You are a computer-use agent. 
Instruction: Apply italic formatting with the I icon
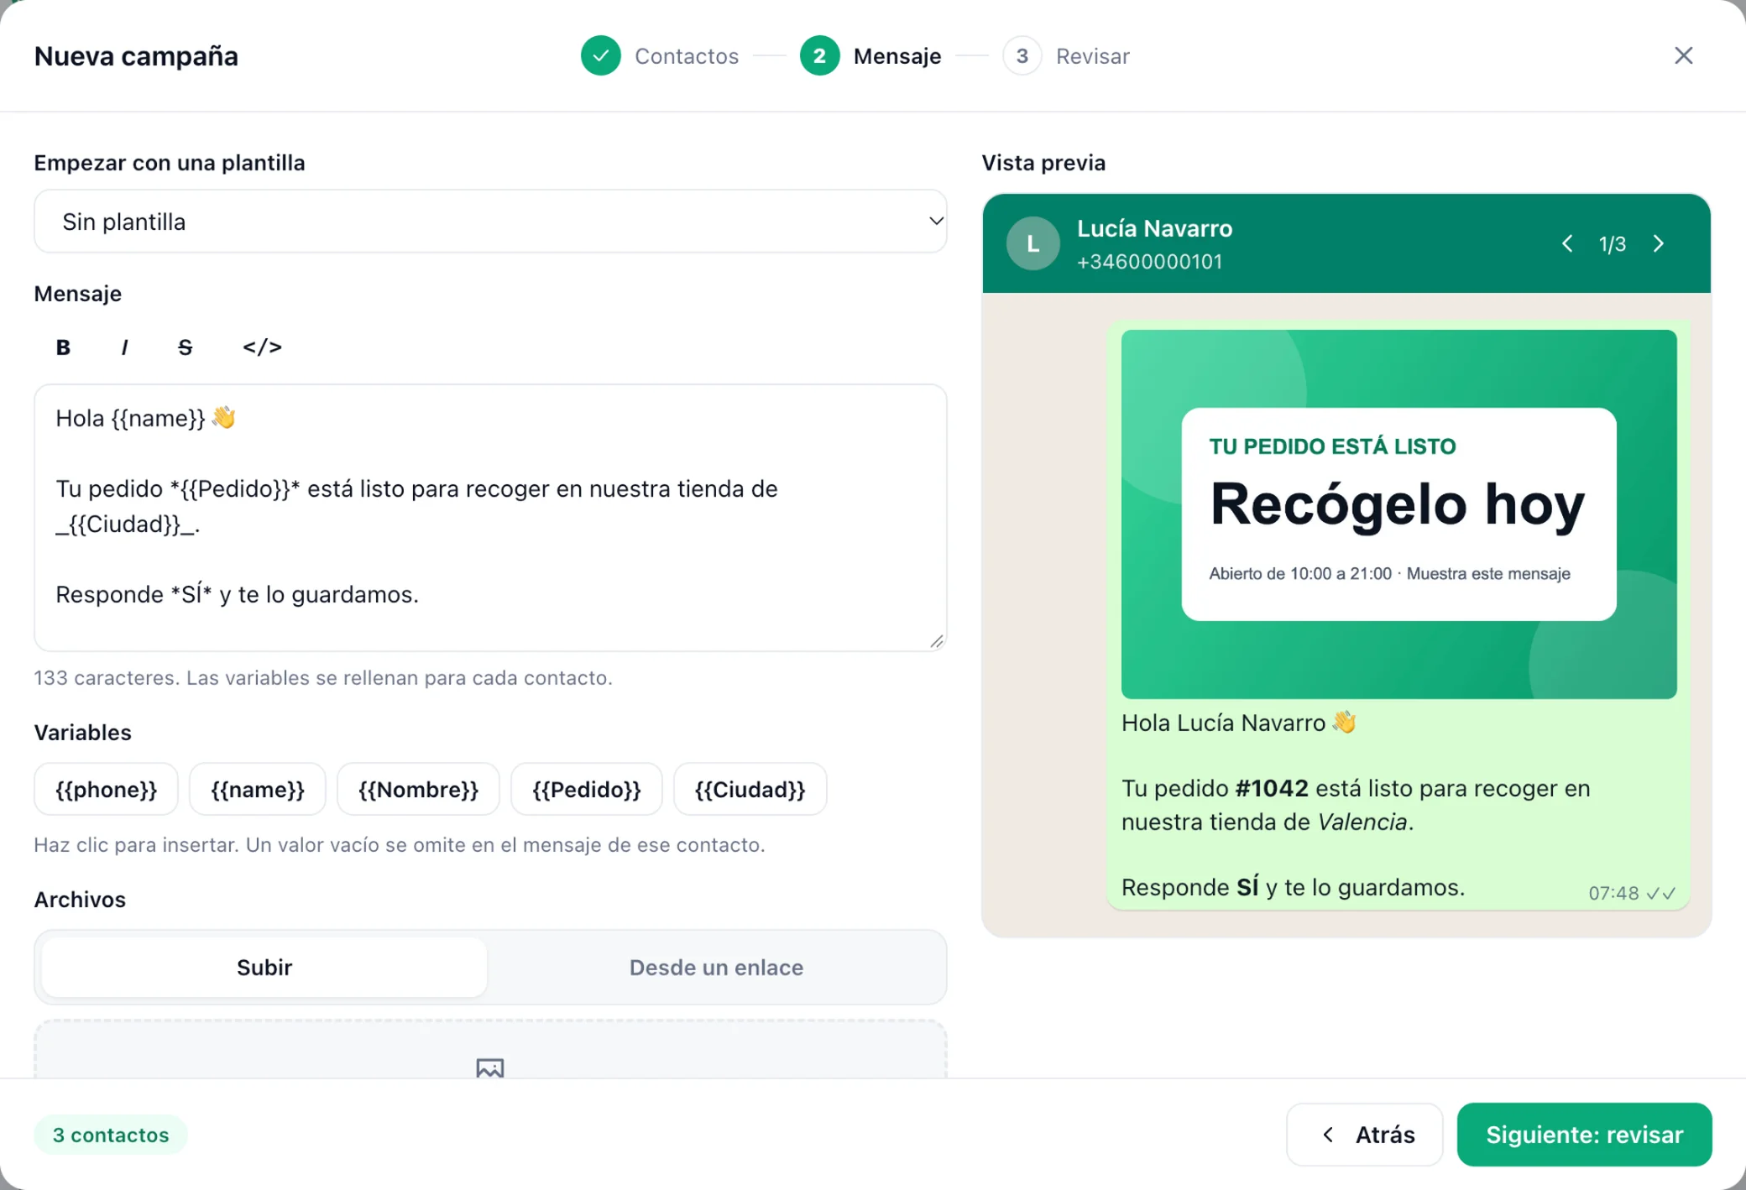[124, 347]
